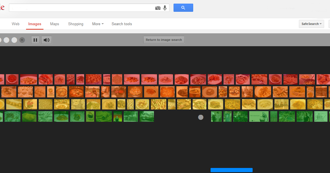Viewport: 330px width, 173px height.
Task: Open green group photo in dark clothes
Action: (240, 116)
